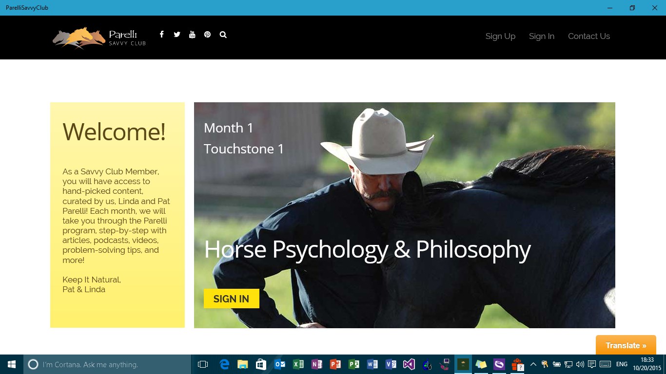Open Sign Up in the top navigation

(x=500, y=36)
